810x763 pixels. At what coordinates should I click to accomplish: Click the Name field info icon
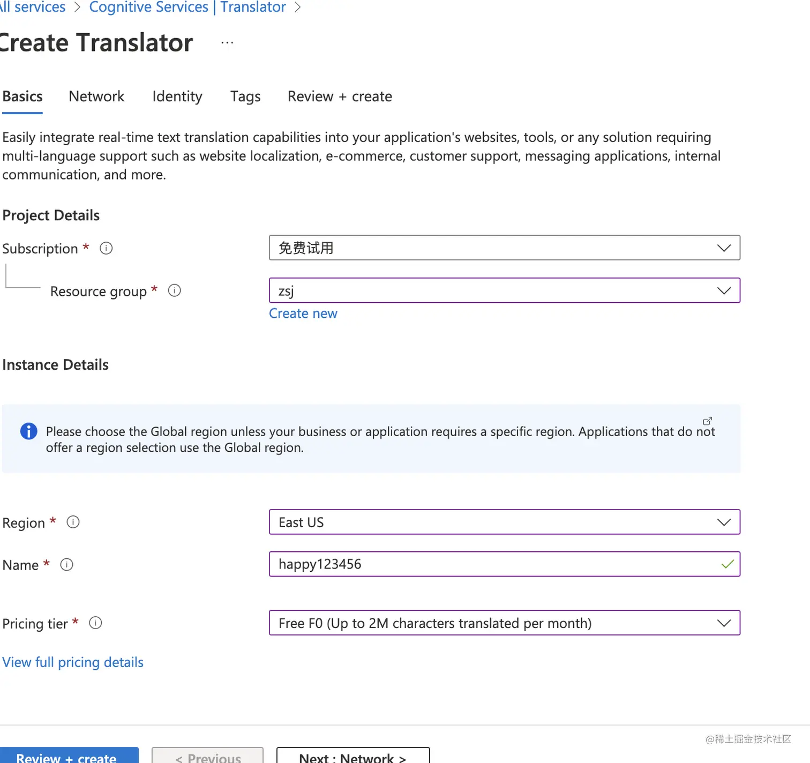click(66, 564)
